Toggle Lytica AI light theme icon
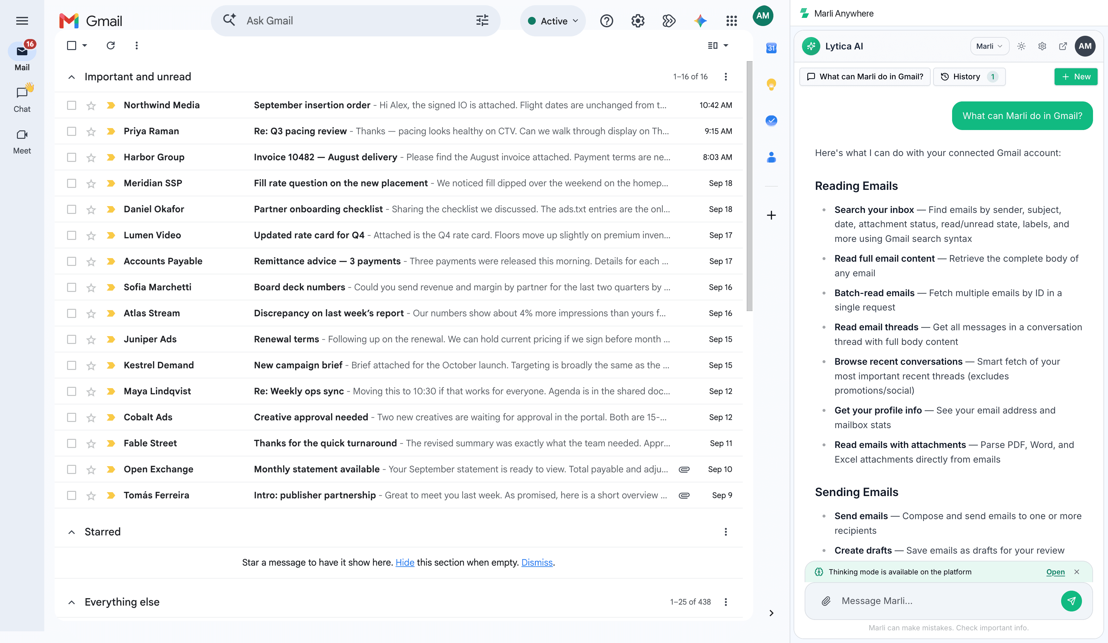The image size is (1108, 643). point(1021,46)
